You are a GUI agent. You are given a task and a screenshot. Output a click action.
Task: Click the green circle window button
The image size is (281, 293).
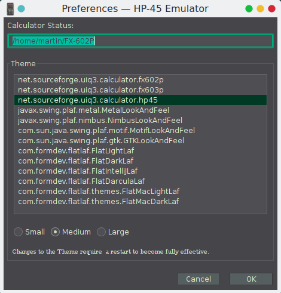coord(249,9)
